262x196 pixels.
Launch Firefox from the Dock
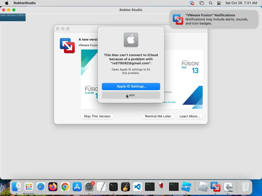pyautogui.click(x=53, y=187)
